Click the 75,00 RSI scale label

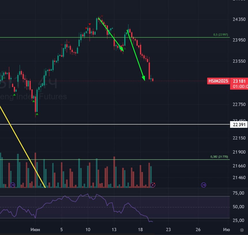[x=238, y=193]
